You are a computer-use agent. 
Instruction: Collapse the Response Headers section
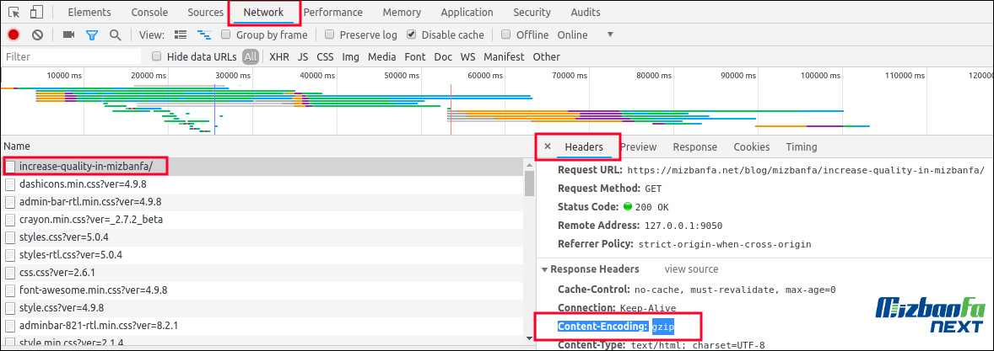coord(544,269)
